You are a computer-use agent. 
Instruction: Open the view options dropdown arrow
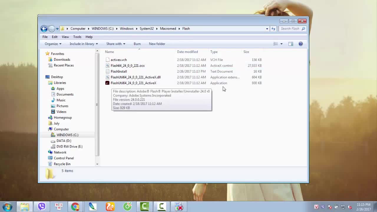[x=281, y=44]
